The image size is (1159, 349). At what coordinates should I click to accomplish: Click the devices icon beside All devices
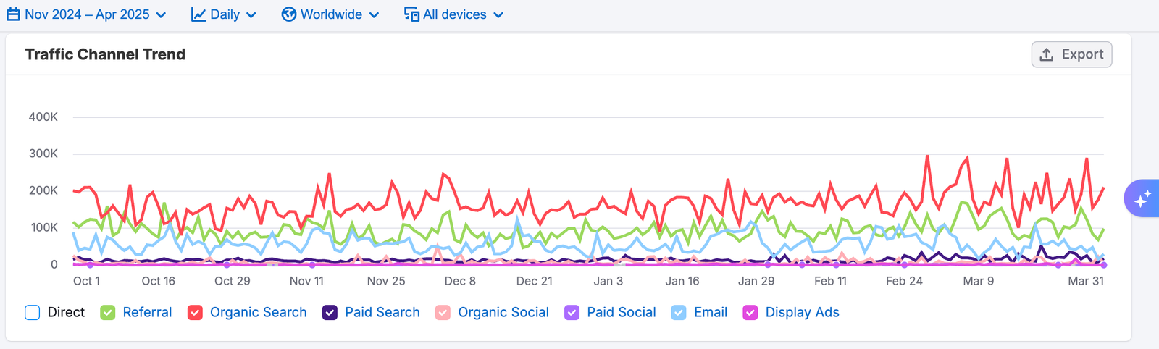coord(411,14)
